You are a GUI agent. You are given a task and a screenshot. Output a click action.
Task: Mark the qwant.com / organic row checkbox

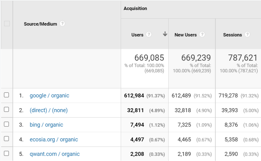click(x=6, y=153)
